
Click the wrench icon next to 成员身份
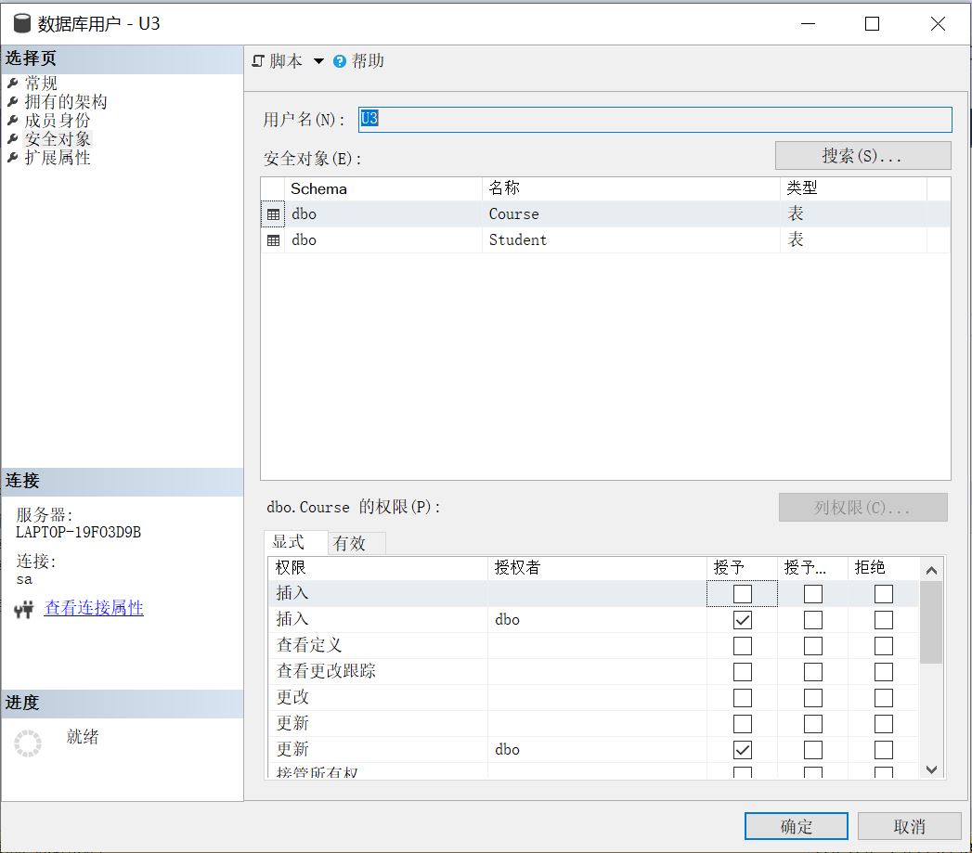point(12,119)
